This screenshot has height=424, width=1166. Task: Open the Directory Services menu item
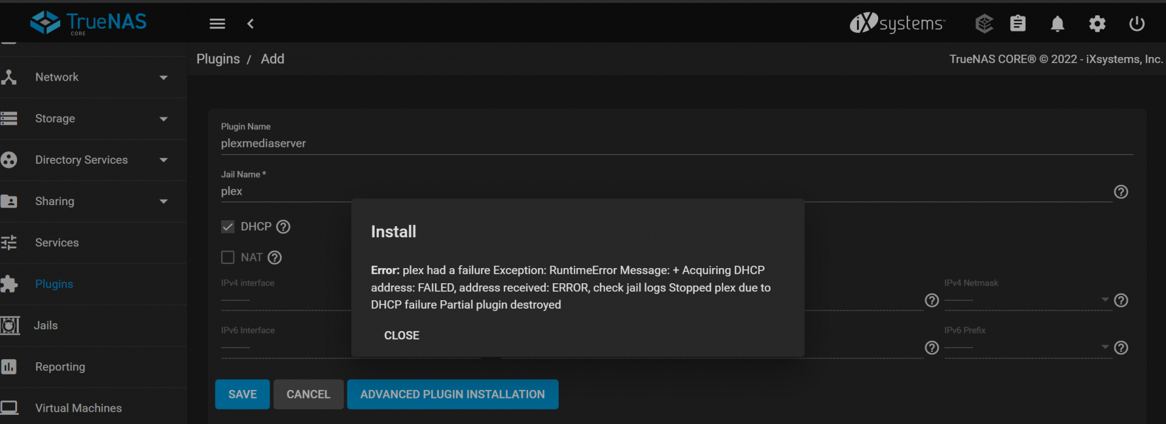coord(94,160)
